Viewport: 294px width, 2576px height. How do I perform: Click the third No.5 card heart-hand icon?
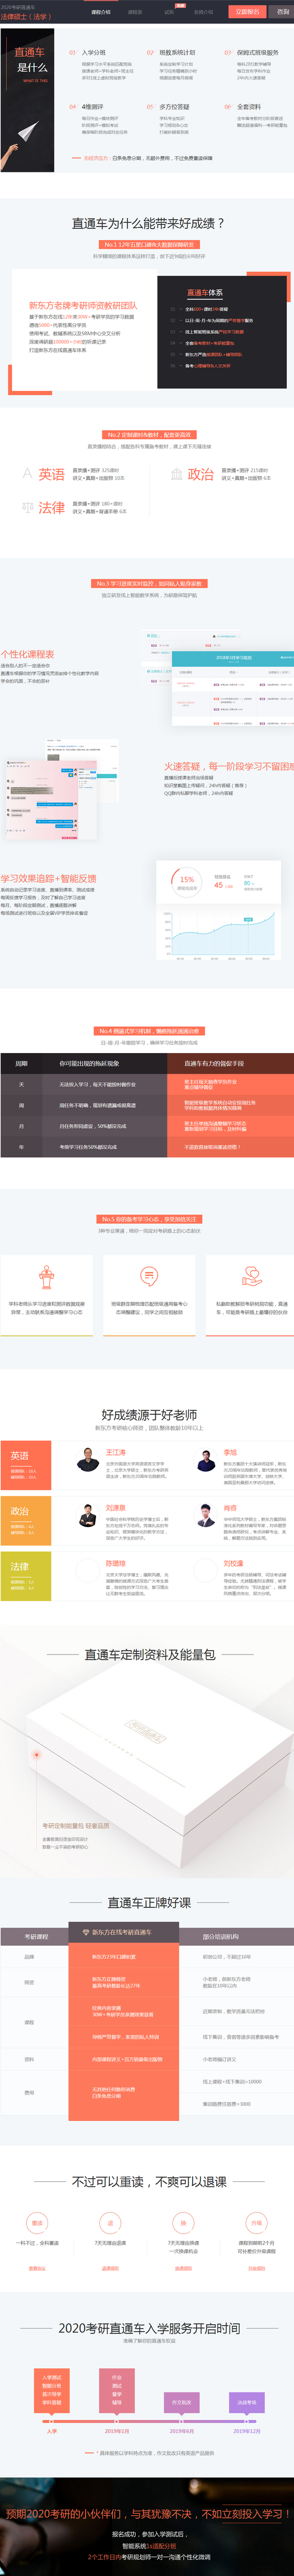(x=251, y=1276)
